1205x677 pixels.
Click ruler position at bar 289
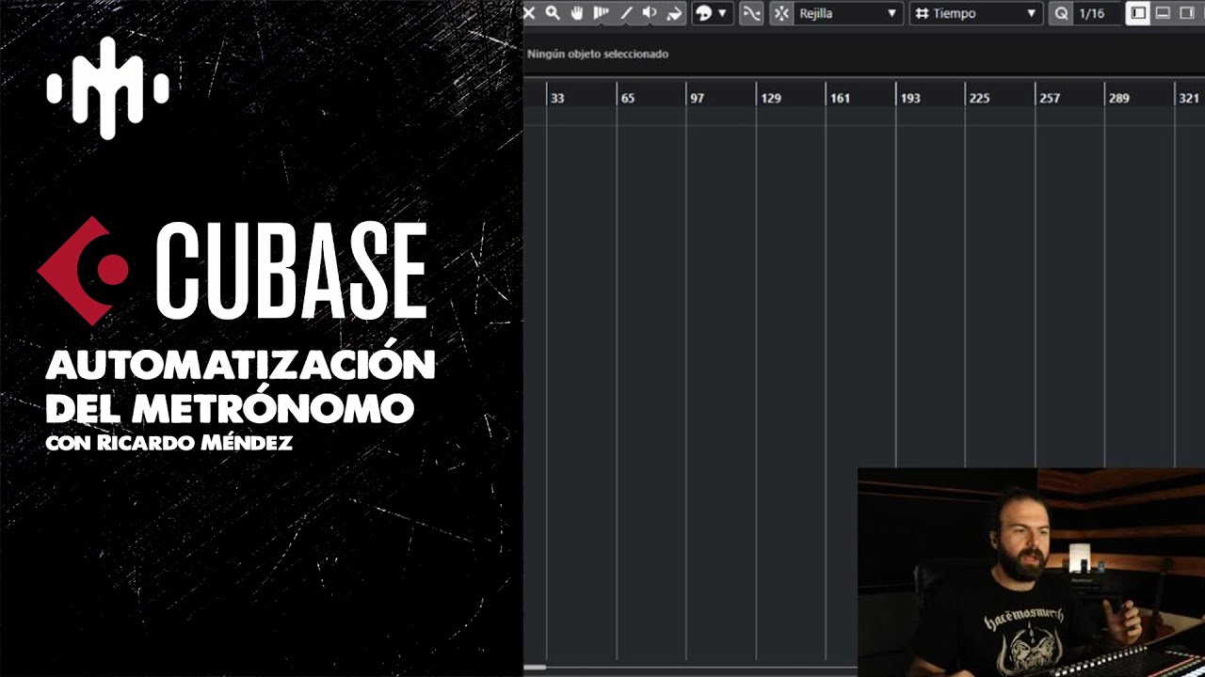[1118, 98]
